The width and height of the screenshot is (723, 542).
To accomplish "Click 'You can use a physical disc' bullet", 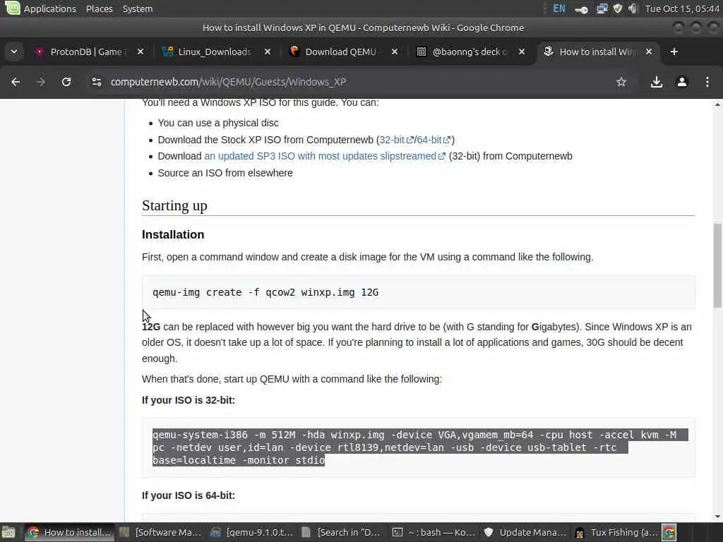I will 218,123.
